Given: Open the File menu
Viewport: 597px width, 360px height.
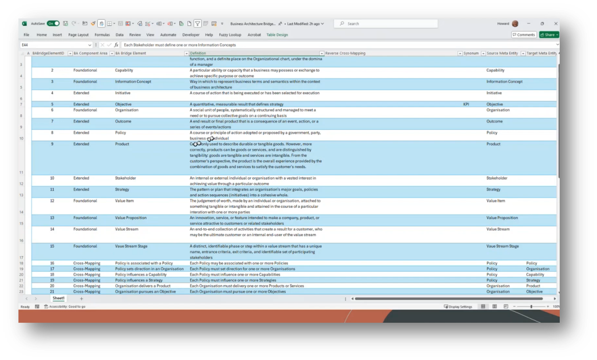Looking at the screenshot, I should pos(26,35).
